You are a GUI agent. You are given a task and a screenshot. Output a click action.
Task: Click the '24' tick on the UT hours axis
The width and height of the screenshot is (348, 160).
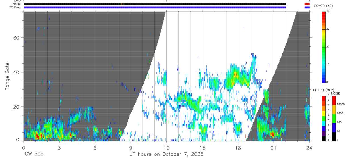coord(309,148)
